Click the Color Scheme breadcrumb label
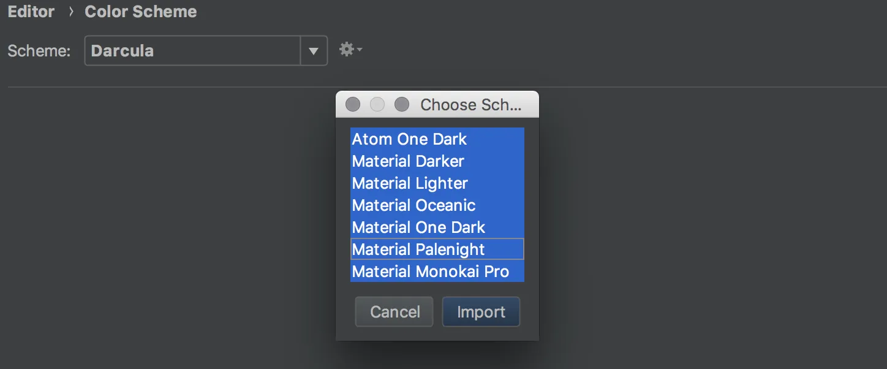 pyautogui.click(x=140, y=12)
